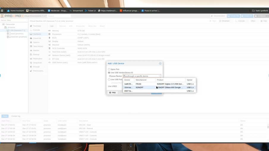
Task: Select the Spice Port radio option
Action: click(109, 69)
